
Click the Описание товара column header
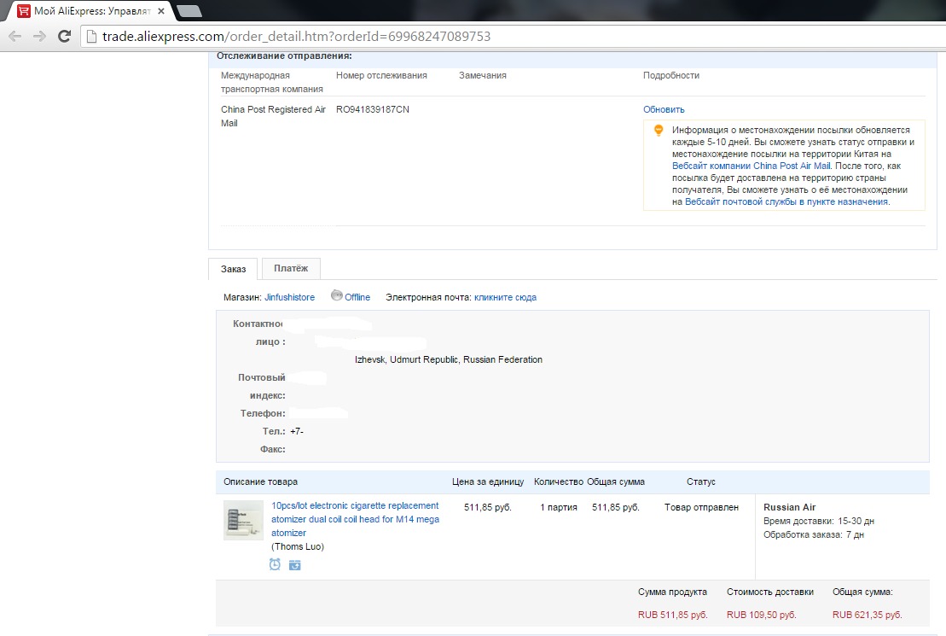coord(261,482)
